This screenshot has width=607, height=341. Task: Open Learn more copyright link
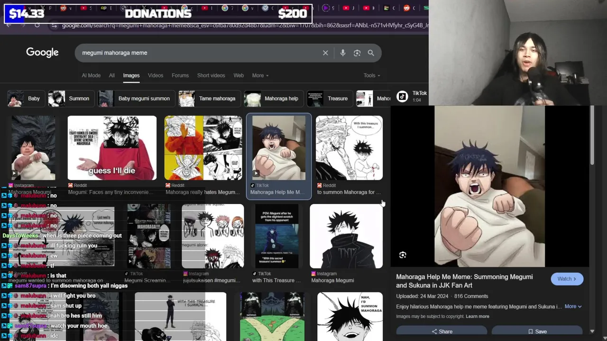pos(478,316)
